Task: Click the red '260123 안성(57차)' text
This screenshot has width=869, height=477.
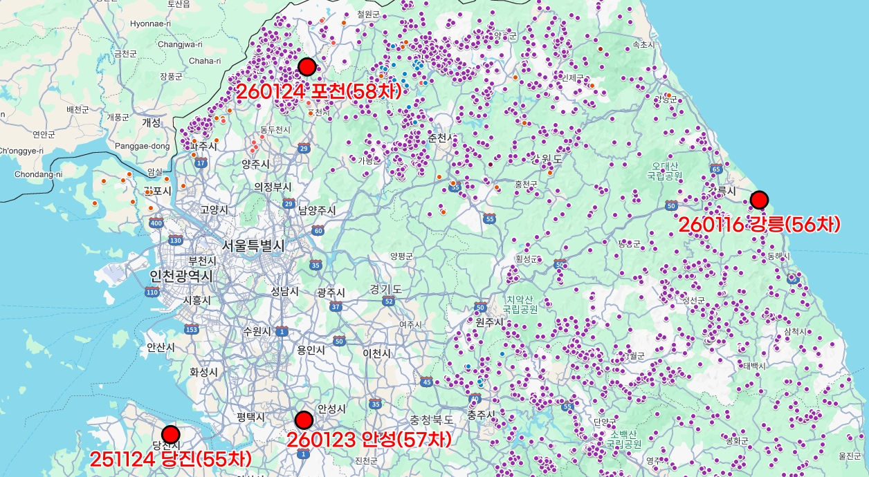Action: click(x=369, y=440)
